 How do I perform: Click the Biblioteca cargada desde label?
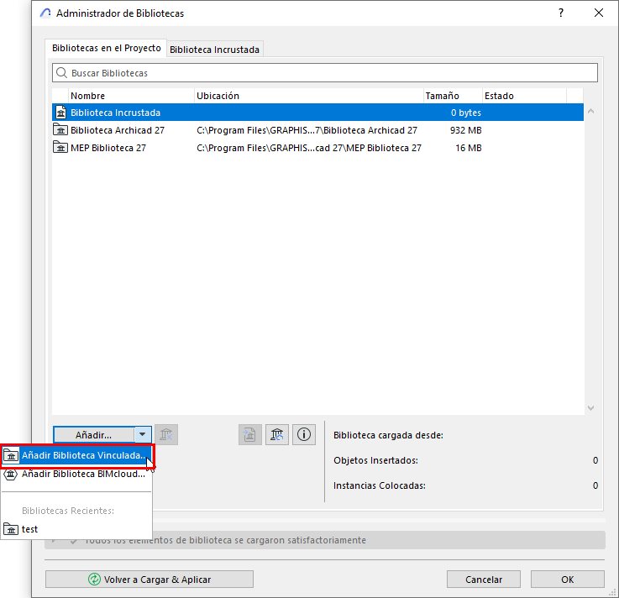pos(388,435)
